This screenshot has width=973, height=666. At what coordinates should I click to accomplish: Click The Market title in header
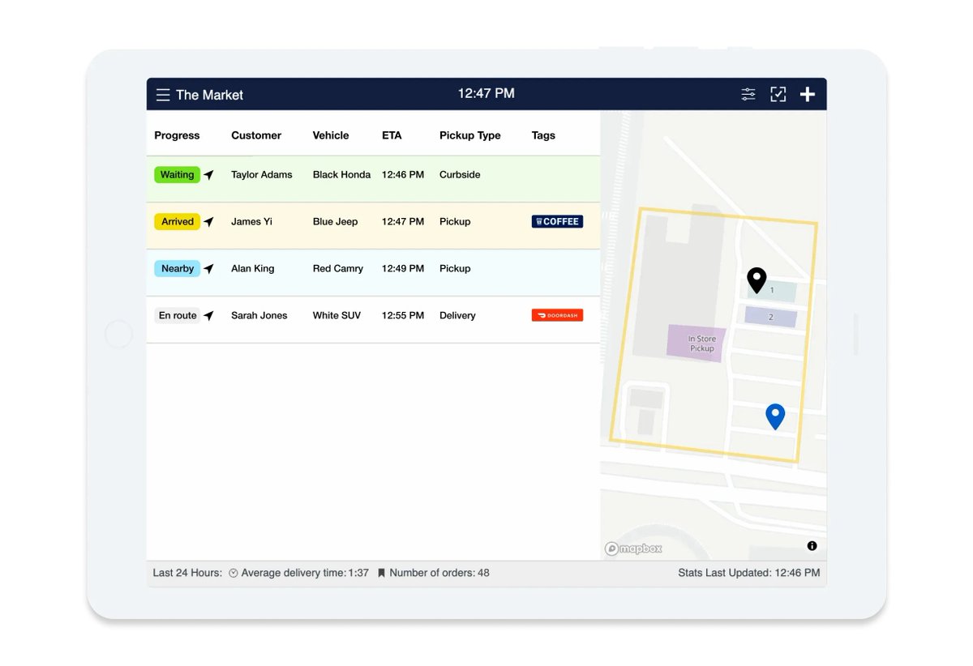[x=209, y=95]
